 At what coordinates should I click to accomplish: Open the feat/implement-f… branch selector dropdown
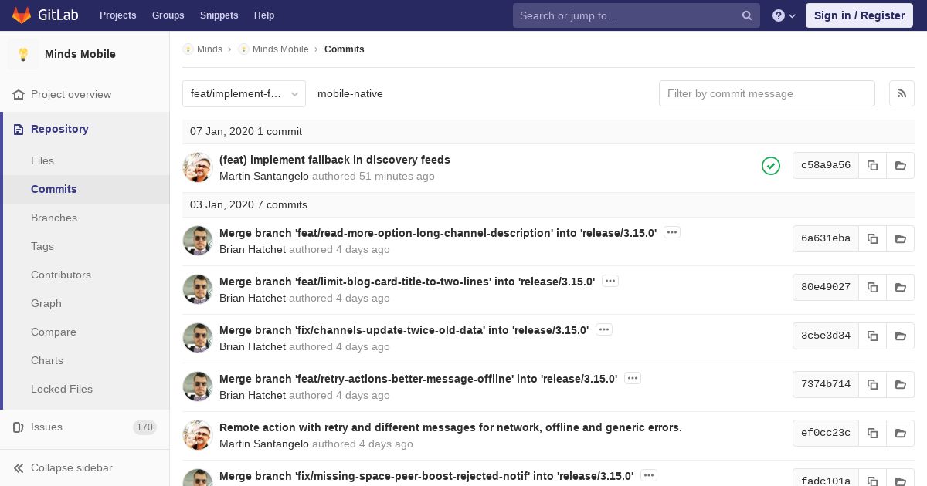point(244,93)
